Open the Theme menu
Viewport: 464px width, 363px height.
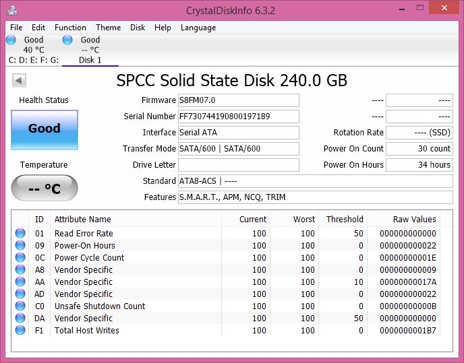pyautogui.click(x=109, y=28)
